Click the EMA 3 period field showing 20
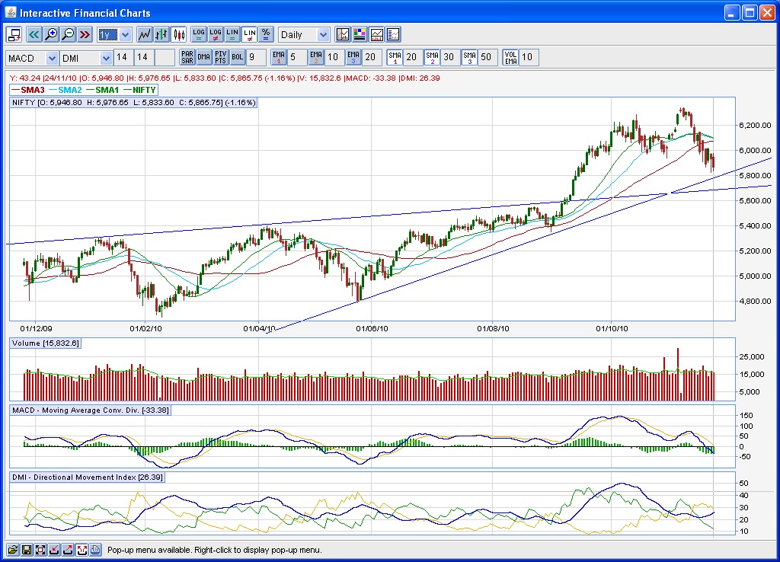Screen dimensions: 780x562 click(372, 57)
